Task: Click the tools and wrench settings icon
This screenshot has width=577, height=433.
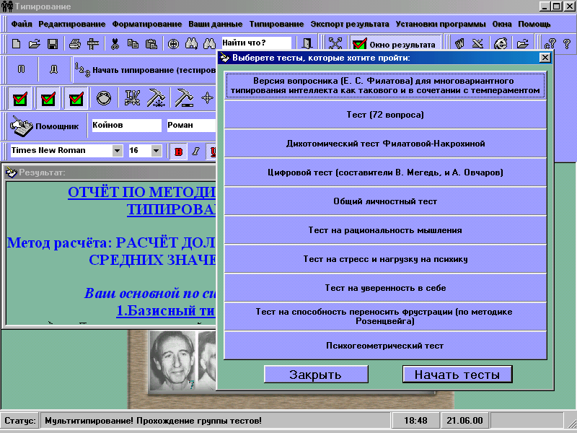Action: 132,98
